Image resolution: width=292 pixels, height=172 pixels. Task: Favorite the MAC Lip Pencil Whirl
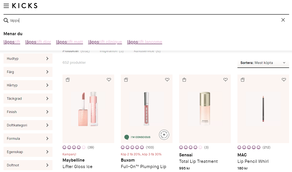tap(284, 80)
